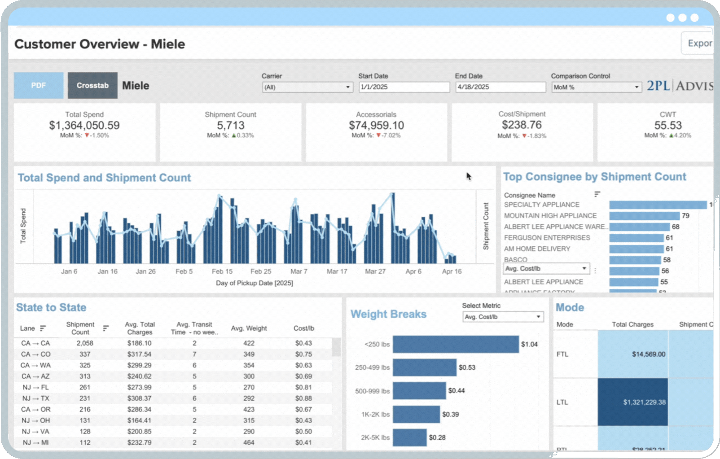Click the sort icon beside Shipment Count header

tap(106, 328)
